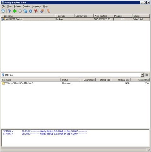Click the file list Status column header
Image resolution: width=151 pixels, height=152 pixels.
tap(70, 80)
